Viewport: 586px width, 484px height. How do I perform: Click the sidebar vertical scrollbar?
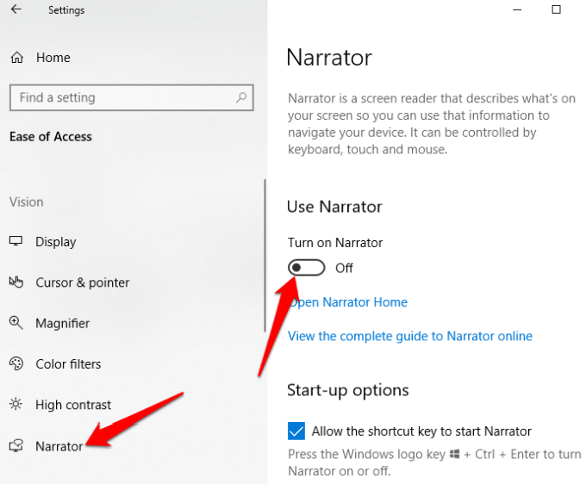tap(265, 256)
